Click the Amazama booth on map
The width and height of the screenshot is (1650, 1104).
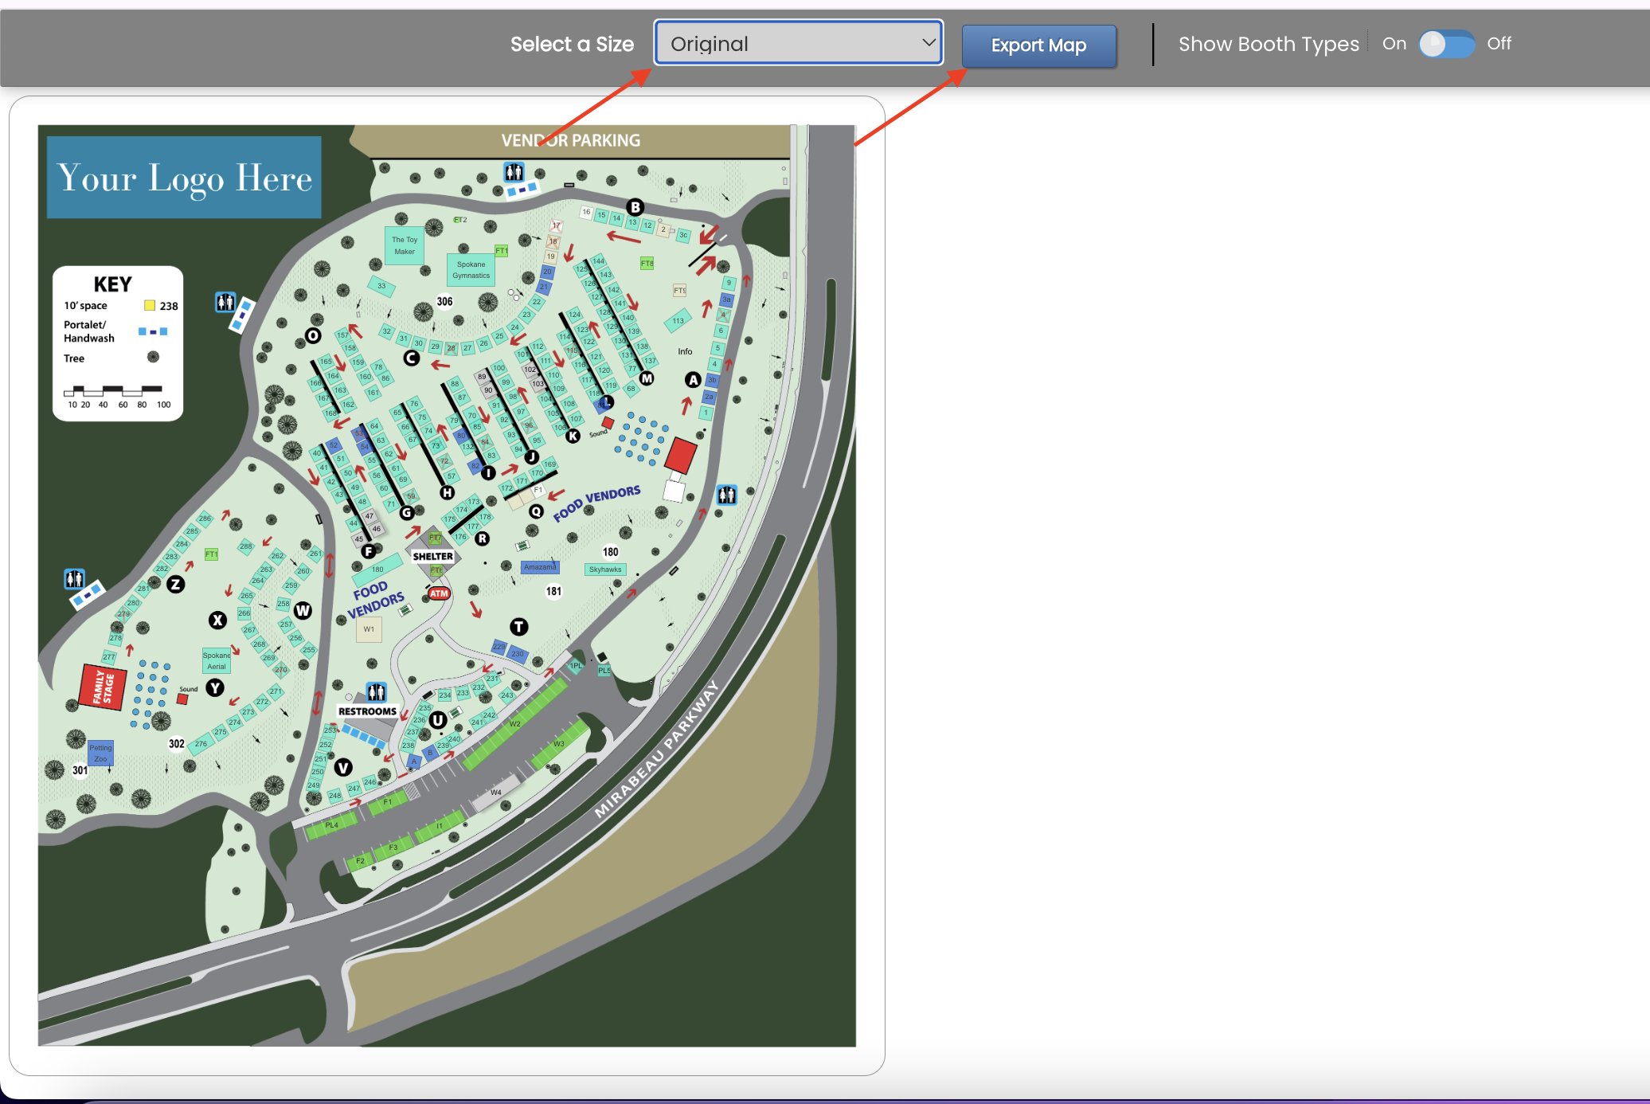pyautogui.click(x=540, y=567)
